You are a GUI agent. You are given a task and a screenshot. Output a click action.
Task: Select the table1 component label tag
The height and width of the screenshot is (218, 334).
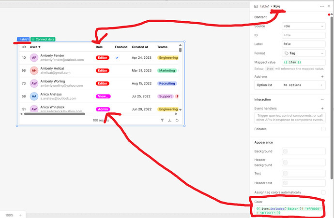pyautogui.click(x=23, y=39)
